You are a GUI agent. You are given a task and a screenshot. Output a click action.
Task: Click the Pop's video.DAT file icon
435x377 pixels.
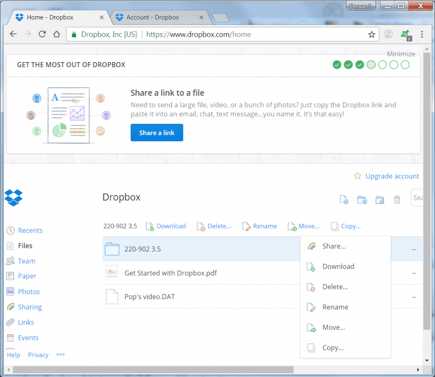pyautogui.click(x=112, y=297)
